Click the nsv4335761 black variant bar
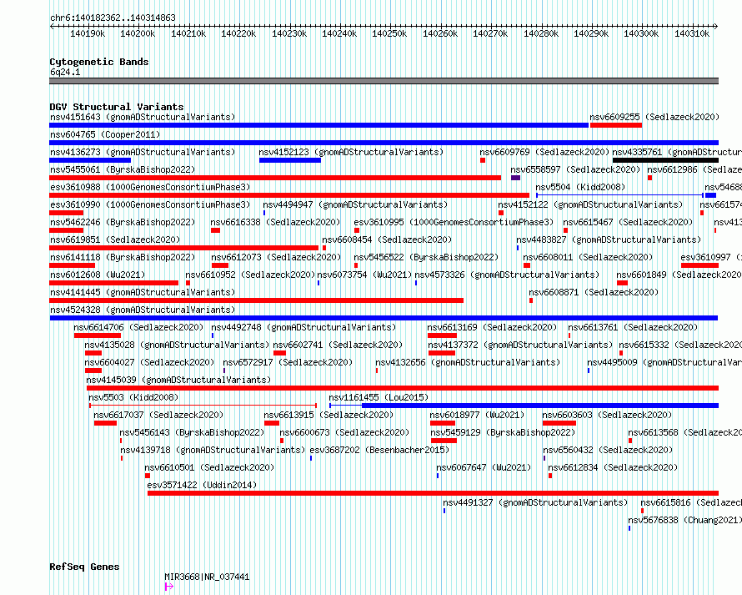The width and height of the screenshot is (742, 595). 665,160
